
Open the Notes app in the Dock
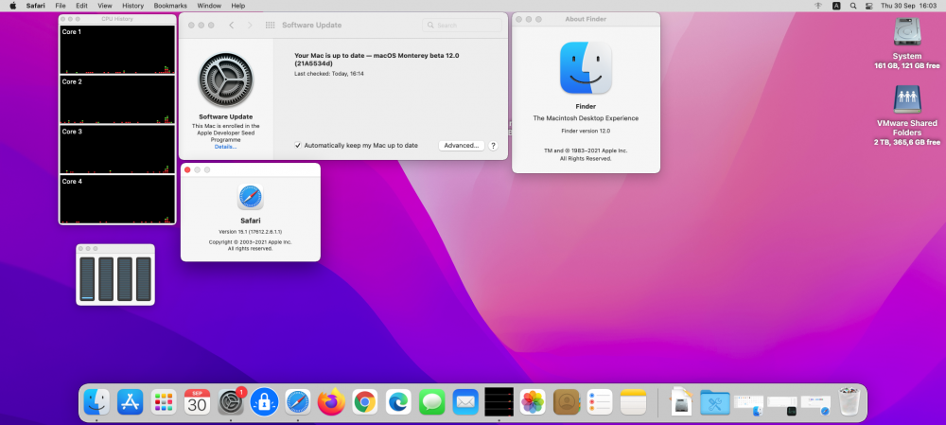(x=634, y=401)
